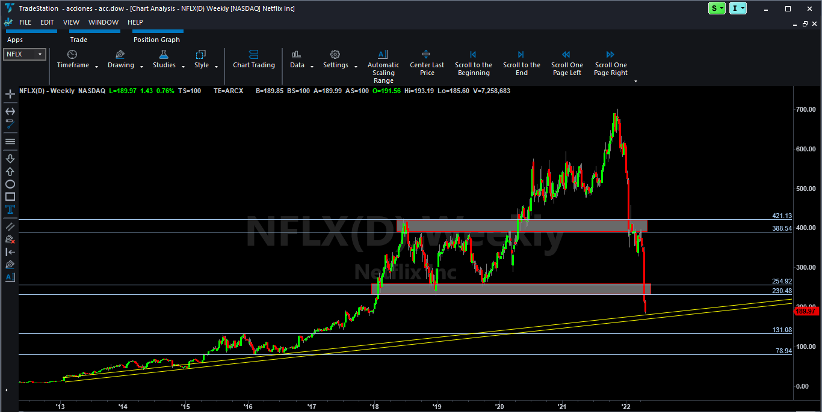Select the Text drawing tool
The height and width of the screenshot is (412, 822).
[10, 210]
